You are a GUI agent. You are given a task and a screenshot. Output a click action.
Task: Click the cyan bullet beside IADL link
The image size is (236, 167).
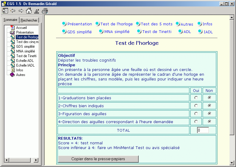(200, 31)
